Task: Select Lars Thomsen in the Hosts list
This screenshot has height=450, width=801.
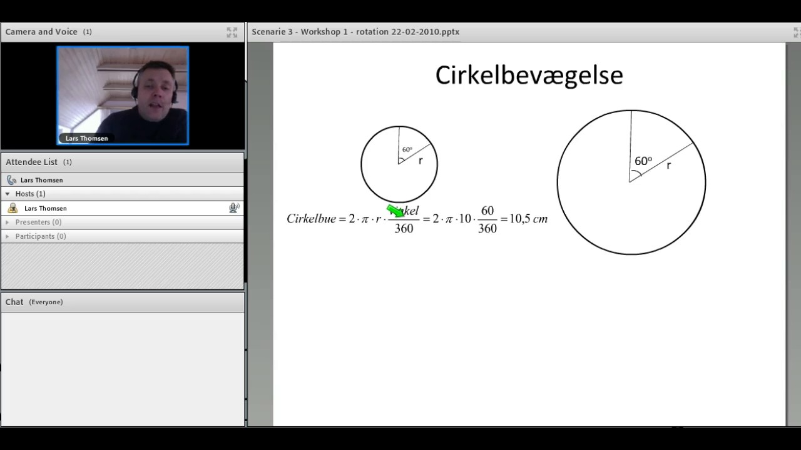Action: point(45,208)
